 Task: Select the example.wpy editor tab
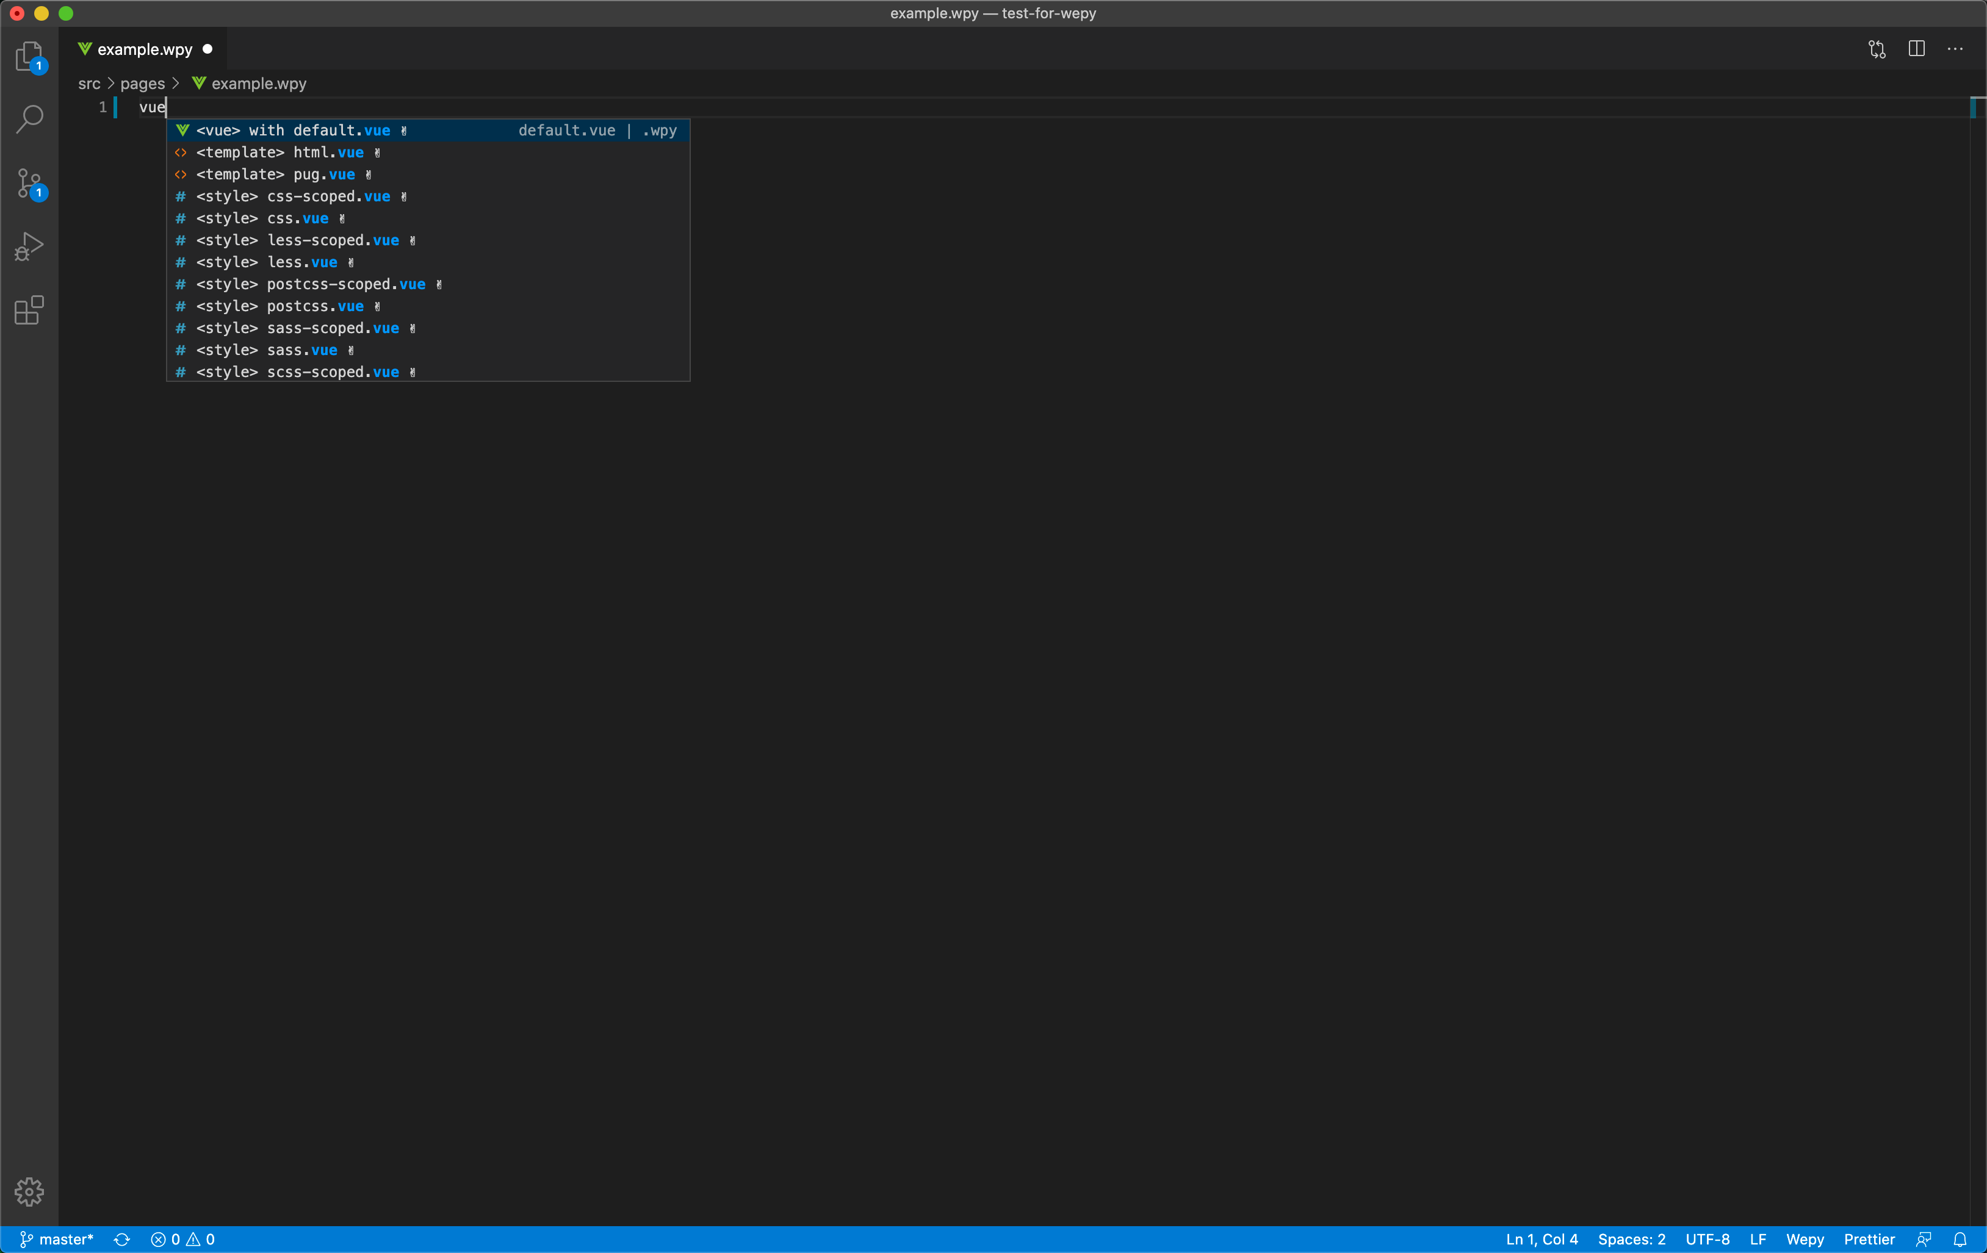click(145, 49)
